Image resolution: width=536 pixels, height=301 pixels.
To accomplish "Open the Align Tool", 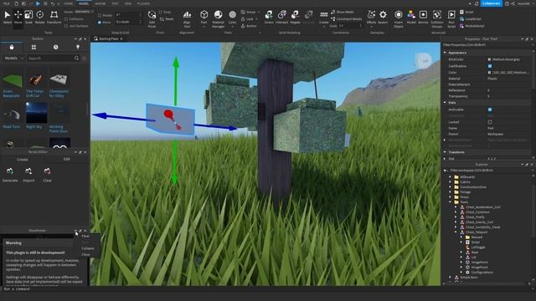I will point(187,18).
